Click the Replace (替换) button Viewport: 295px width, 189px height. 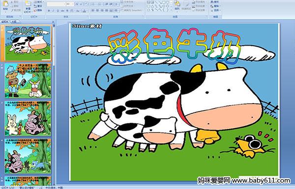click(215, 6)
